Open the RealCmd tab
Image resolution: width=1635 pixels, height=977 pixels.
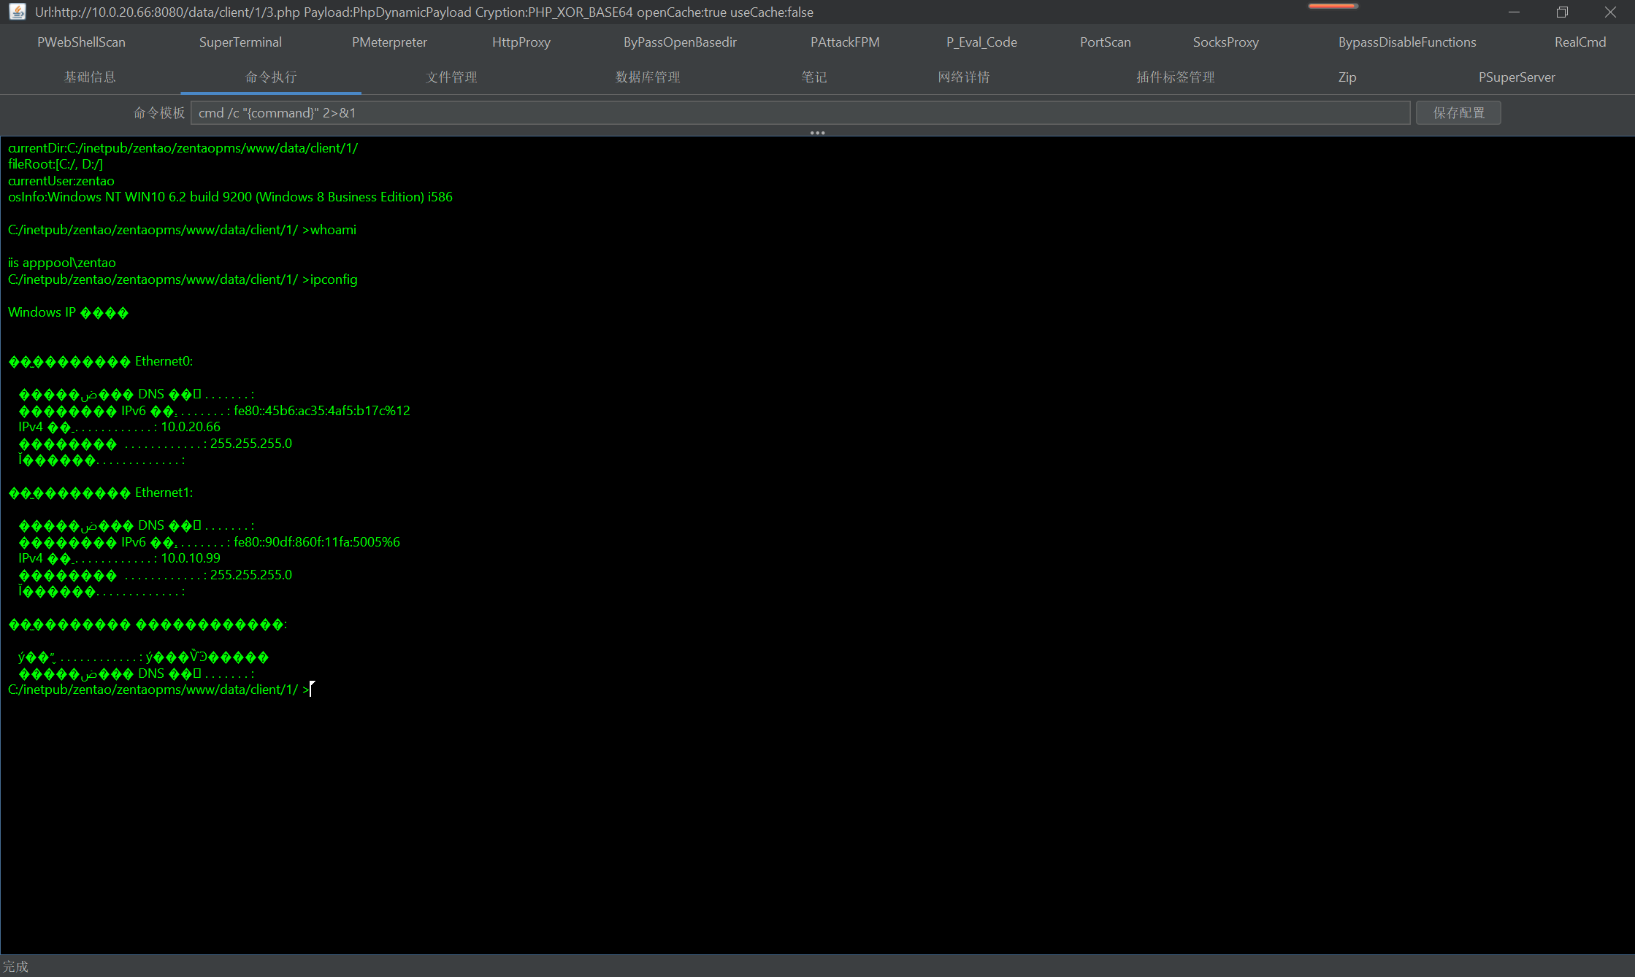click(x=1580, y=42)
